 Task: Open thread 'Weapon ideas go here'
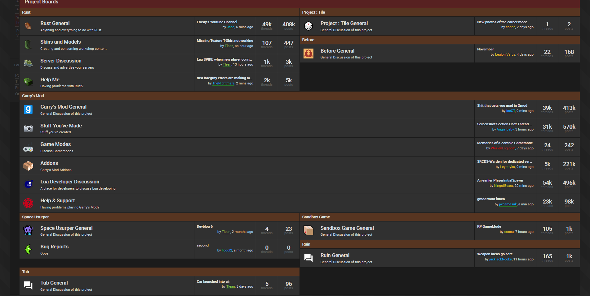(x=495, y=254)
